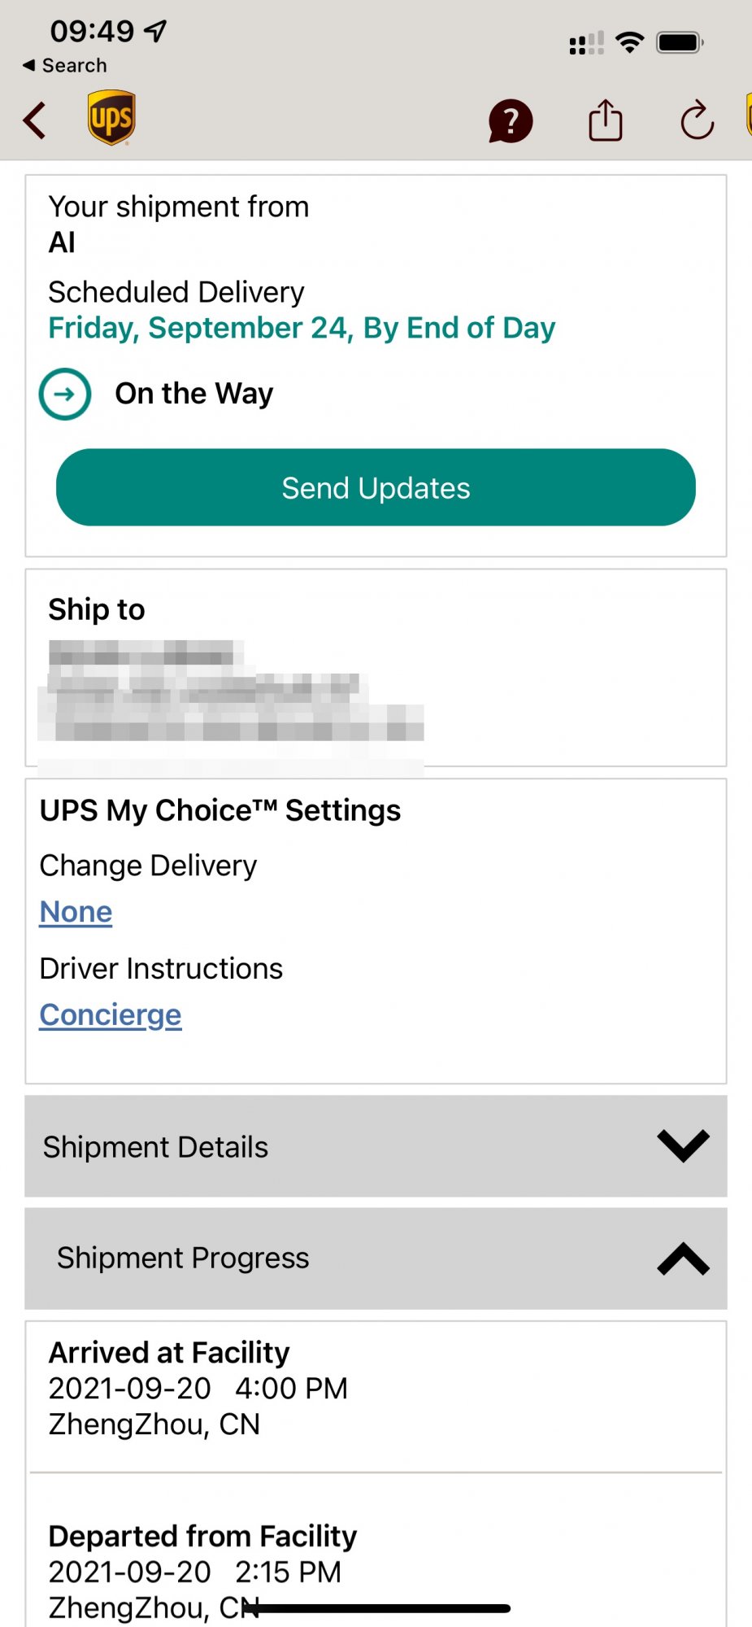Expand the Shipment Details chevron
Viewport: 752px width, 1627px height.
[x=683, y=1146]
